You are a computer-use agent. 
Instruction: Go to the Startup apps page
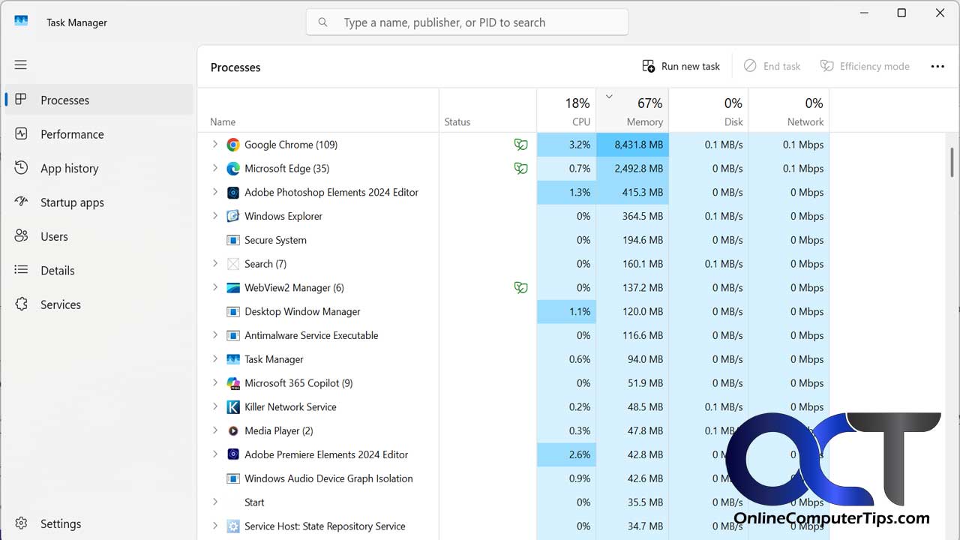pos(99,202)
